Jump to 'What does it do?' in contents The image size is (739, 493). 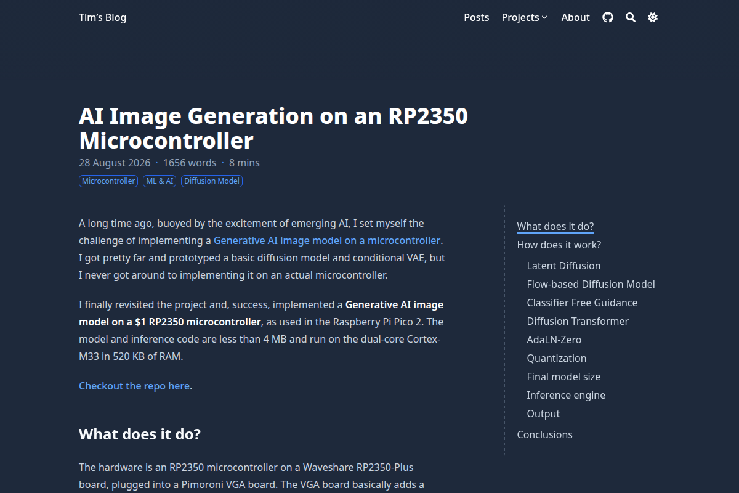(555, 226)
